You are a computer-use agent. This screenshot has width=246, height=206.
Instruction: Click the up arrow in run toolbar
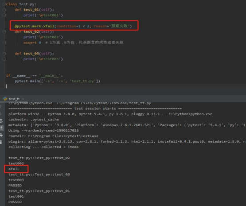tap(1, 107)
